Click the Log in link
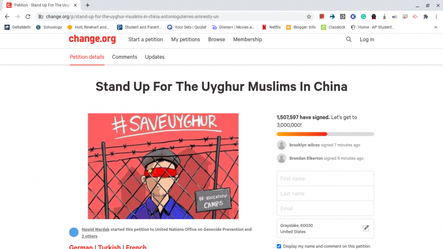The width and height of the screenshot is (443, 249). click(367, 39)
